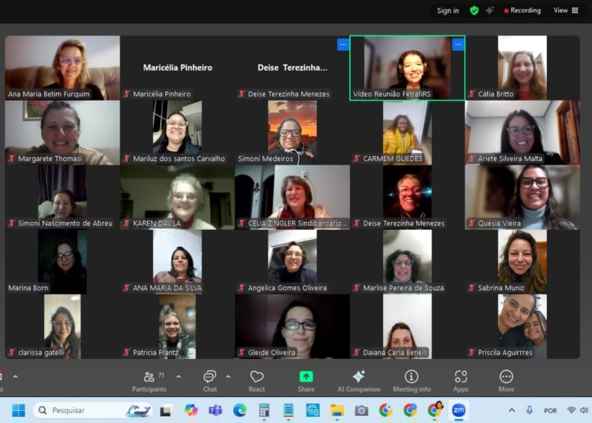Click the sparkle icon beside Recording
Screen dimensions: 592x423
click(x=490, y=10)
